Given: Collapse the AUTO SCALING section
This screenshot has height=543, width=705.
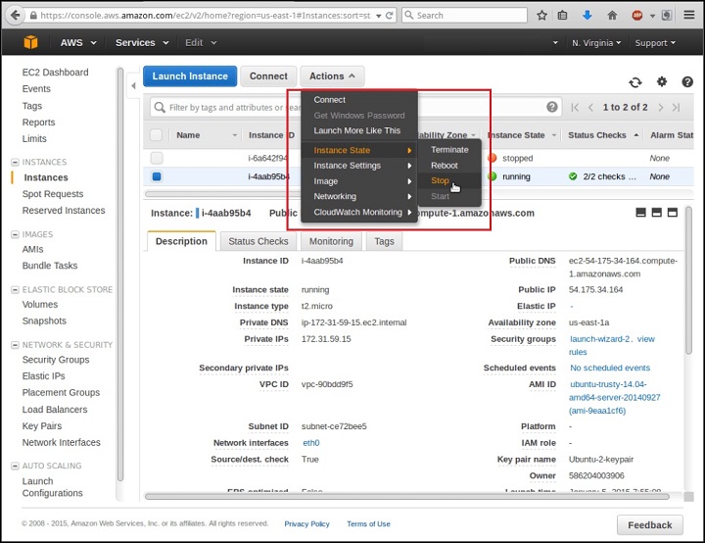Looking at the screenshot, I should (x=15, y=466).
